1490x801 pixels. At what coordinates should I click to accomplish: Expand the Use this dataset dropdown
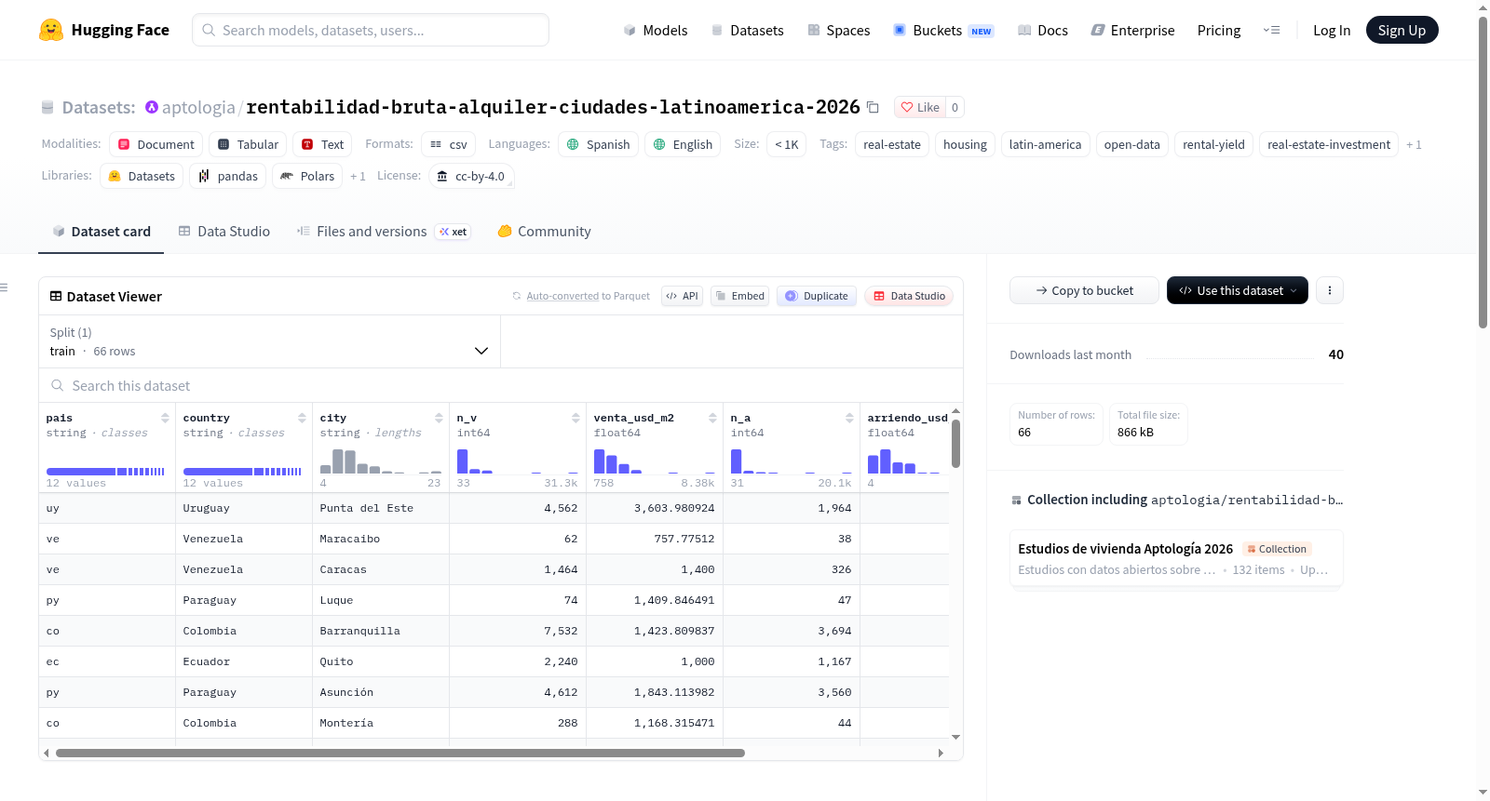click(1238, 290)
